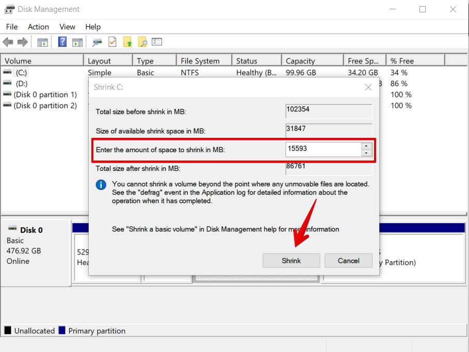The height and width of the screenshot is (352, 469).
Task: Increase shrink amount with the up spinner arrow
Action: click(x=366, y=146)
